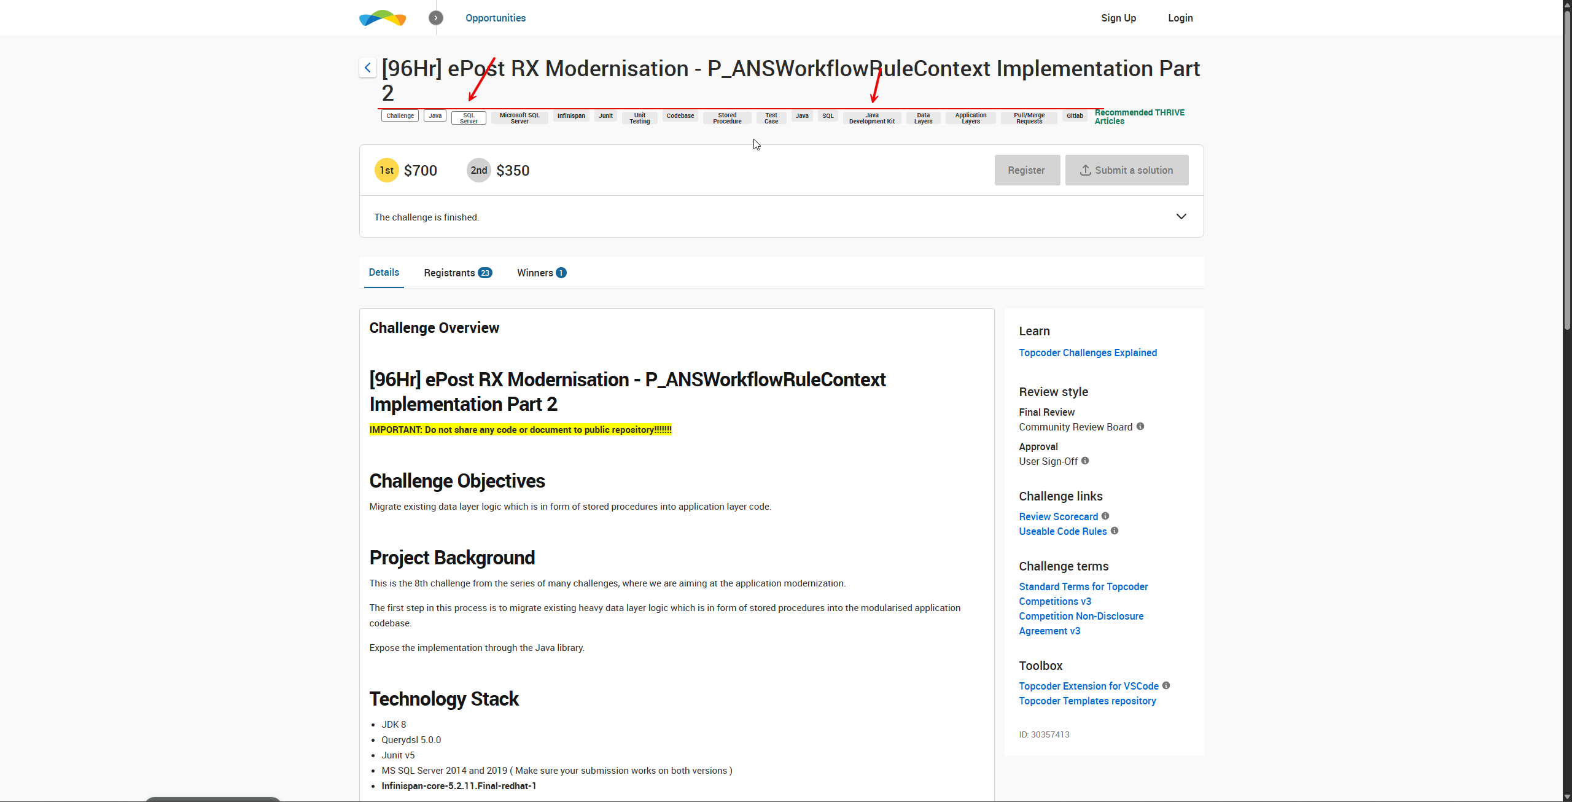Expand the challenge finished status panel
The width and height of the screenshot is (1572, 802).
point(1181,216)
